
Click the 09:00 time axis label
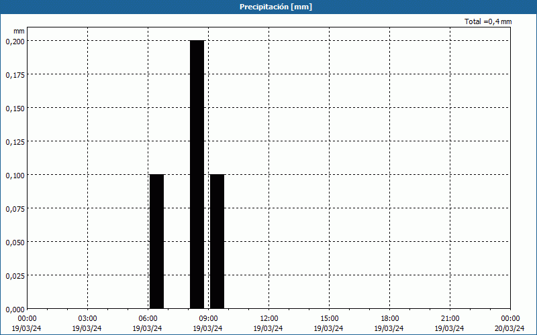[208, 319]
